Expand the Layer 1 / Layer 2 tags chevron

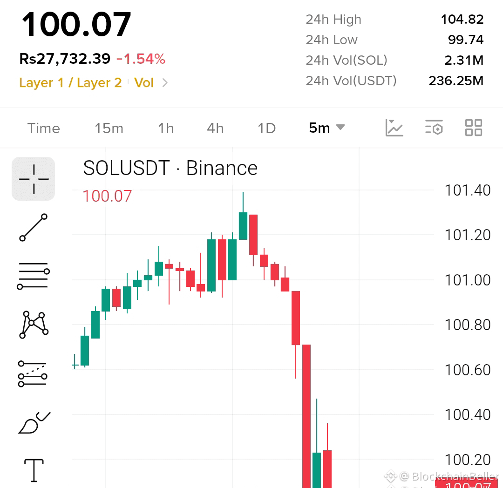[165, 83]
